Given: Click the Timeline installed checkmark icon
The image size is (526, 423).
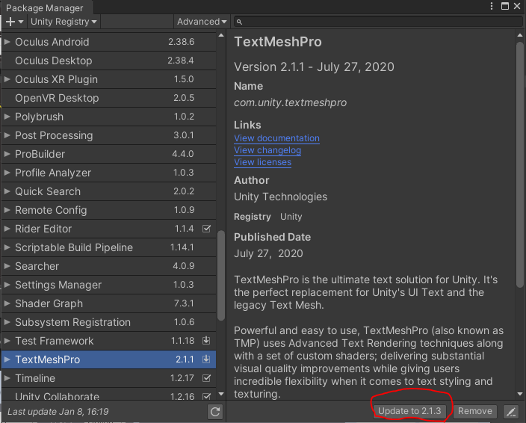Looking at the screenshot, I should [x=207, y=378].
